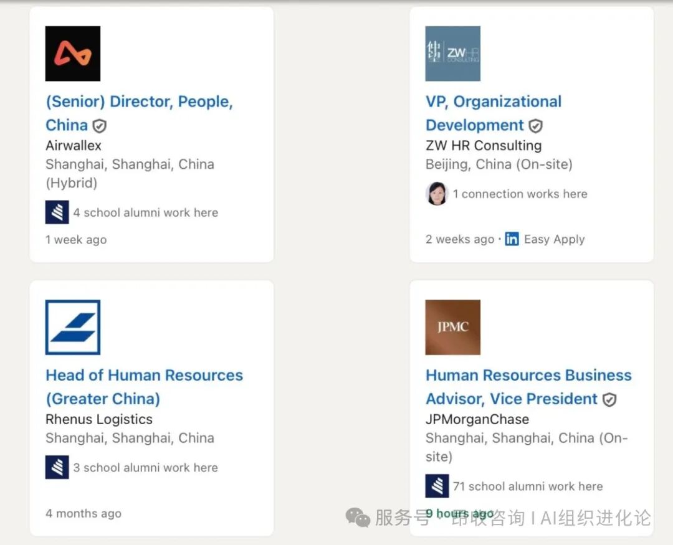Click the Rhenus Logistics logo

(x=73, y=327)
